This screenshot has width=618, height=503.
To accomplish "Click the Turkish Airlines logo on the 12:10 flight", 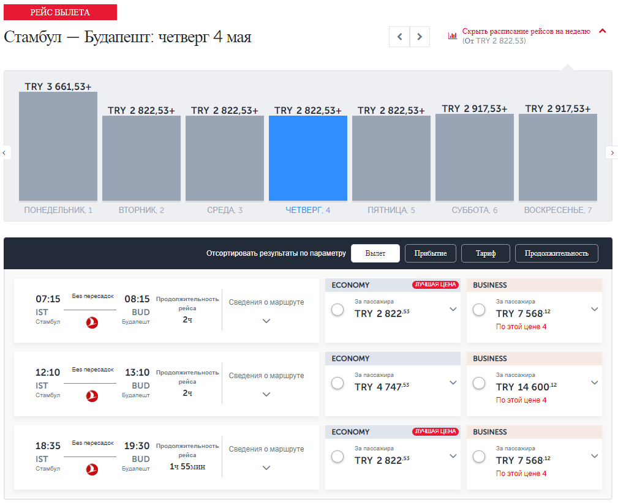I will pyautogui.click(x=92, y=396).
